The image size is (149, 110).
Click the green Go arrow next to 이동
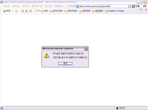coord(133,6)
